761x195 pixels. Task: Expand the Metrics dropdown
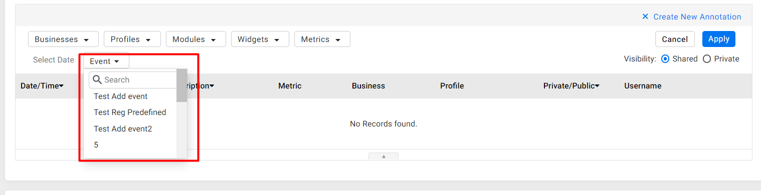pos(322,39)
